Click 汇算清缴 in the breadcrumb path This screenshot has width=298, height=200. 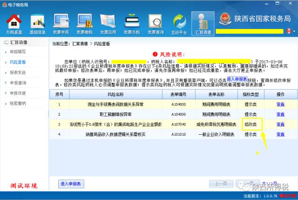(80, 44)
